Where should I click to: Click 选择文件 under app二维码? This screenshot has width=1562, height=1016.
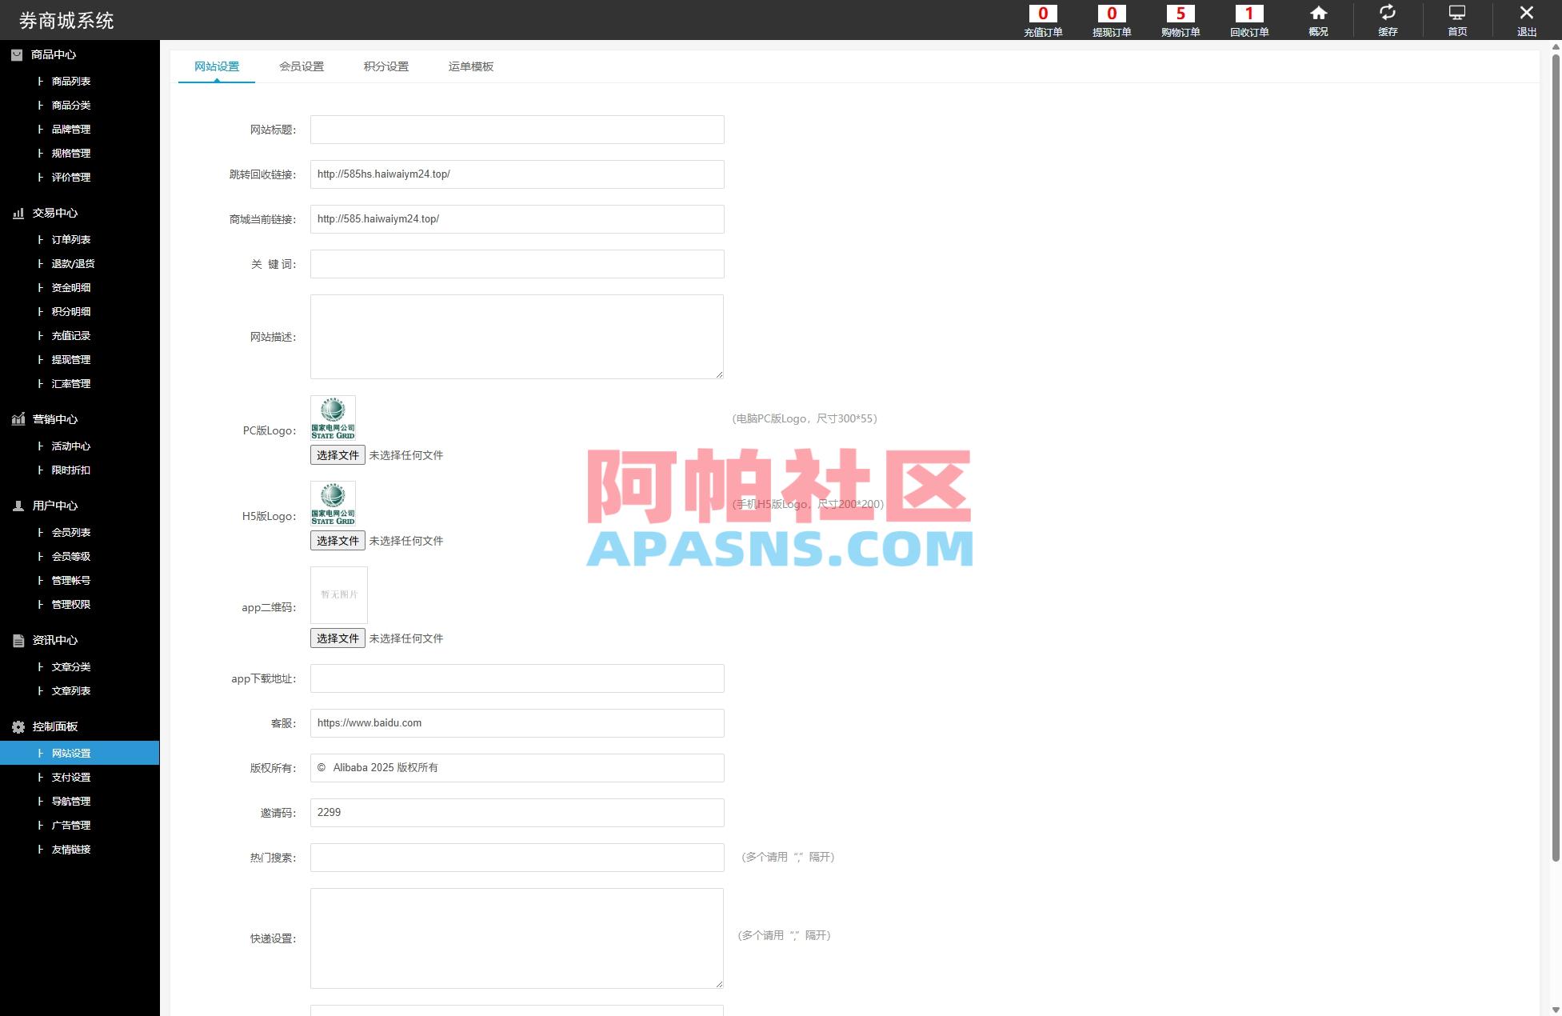point(337,638)
